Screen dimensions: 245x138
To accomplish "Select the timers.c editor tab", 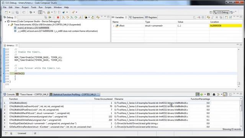I will [x=10, y=45].
